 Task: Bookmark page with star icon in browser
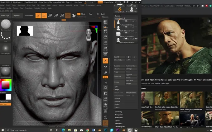(x=198, y=6)
